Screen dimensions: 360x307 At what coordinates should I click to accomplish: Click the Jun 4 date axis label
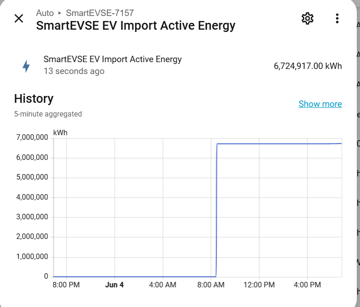114,285
